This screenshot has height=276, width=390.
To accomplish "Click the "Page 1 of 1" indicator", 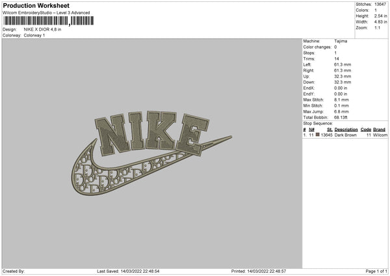I will pyautogui.click(x=376, y=271).
